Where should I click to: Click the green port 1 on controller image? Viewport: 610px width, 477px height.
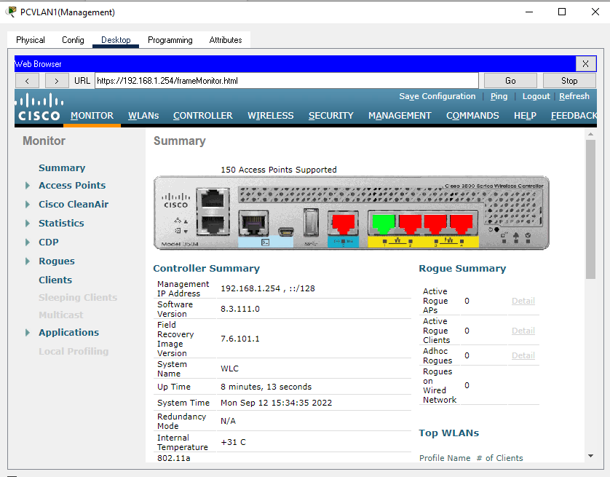(383, 224)
